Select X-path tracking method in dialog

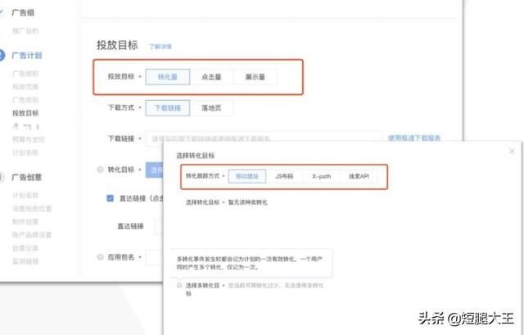[x=322, y=176]
